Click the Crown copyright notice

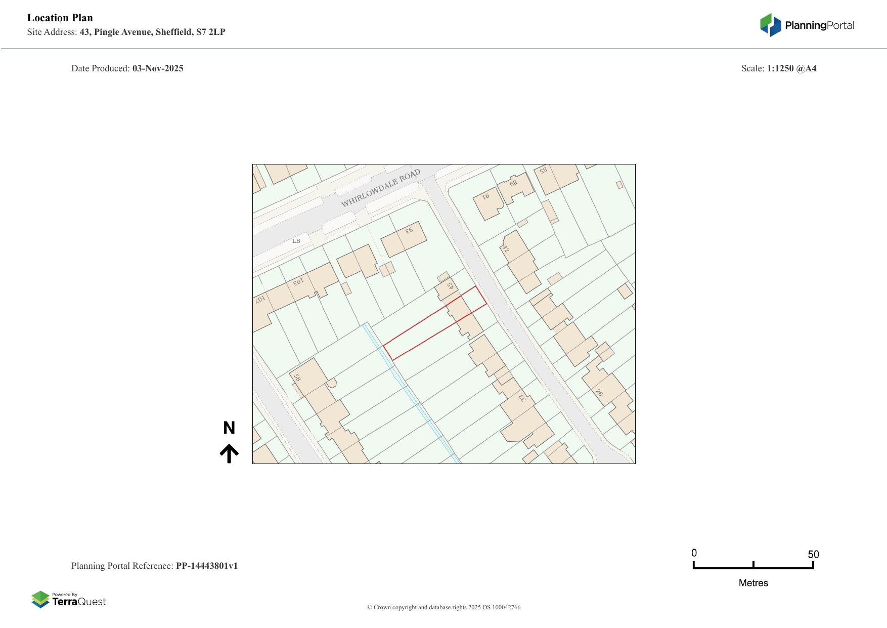point(443,607)
